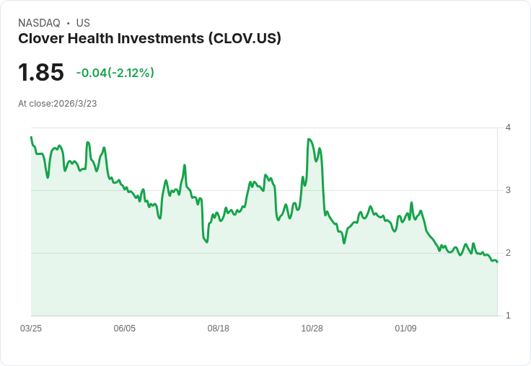The width and height of the screenshot is (531, 366).
Task: Click the chart line's starting point at far left
Action: click(x=31, y=137)
